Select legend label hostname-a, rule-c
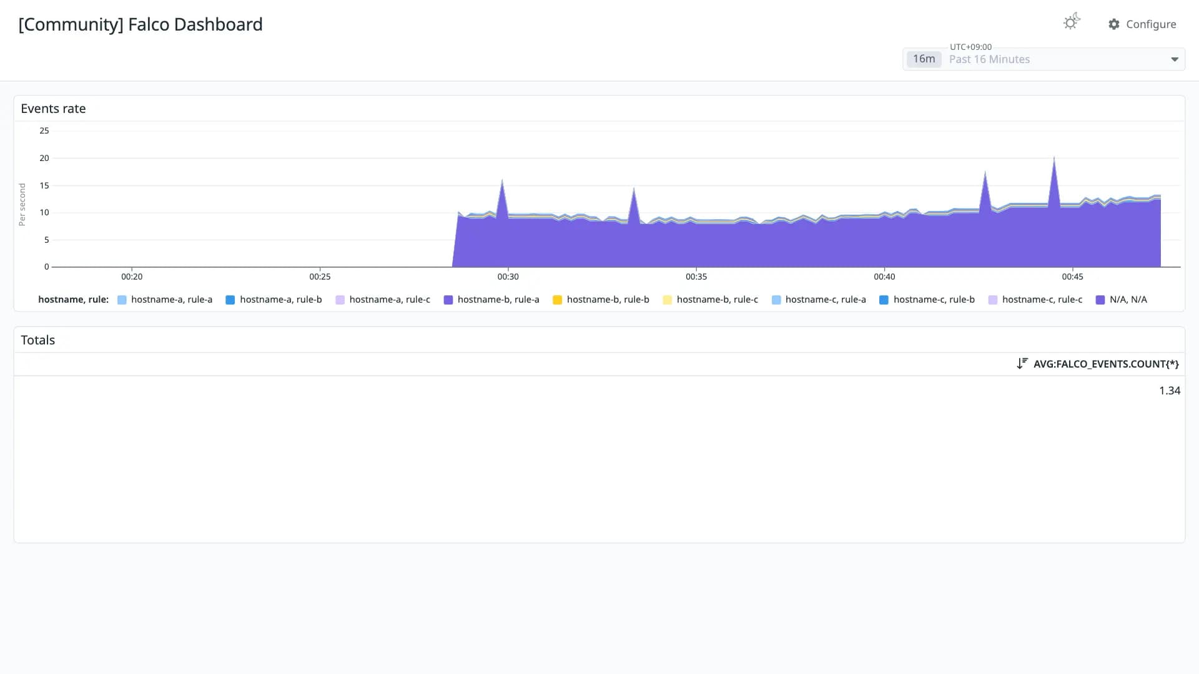The image size is (1199, 674). tap(390, 300)
